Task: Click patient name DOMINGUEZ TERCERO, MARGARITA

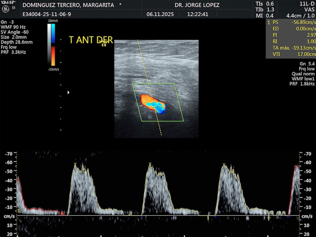Action: pyautogui.click(x=68, y=5)
